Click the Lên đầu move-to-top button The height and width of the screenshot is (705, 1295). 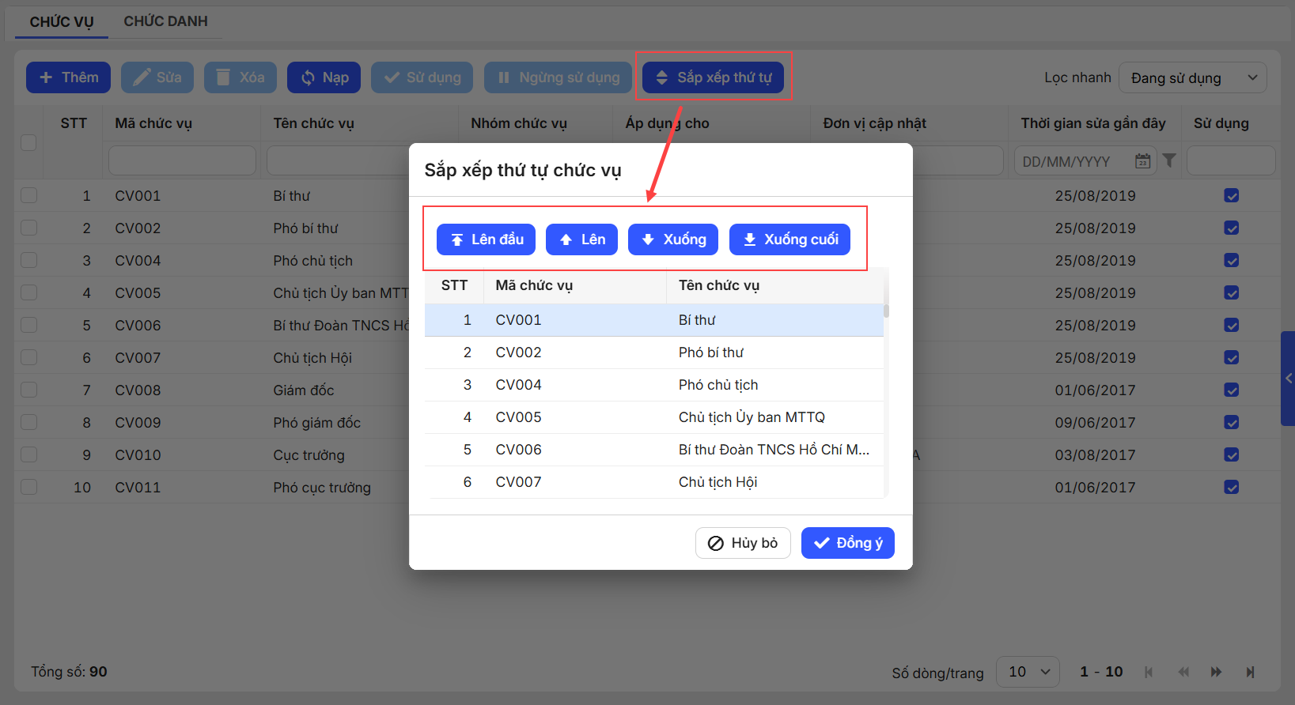pos(486,239)
